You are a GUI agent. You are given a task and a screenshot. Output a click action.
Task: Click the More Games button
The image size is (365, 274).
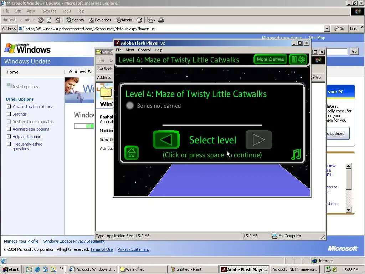(270, 60)
